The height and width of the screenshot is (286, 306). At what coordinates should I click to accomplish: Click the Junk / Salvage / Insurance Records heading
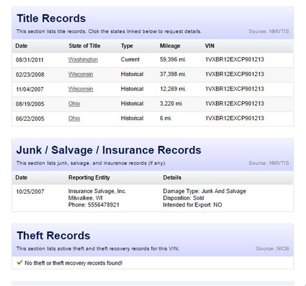coord(108,150)
